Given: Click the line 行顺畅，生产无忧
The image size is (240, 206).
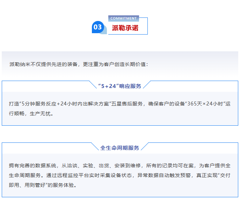Looking at the screenshot, I should [31, 113].
